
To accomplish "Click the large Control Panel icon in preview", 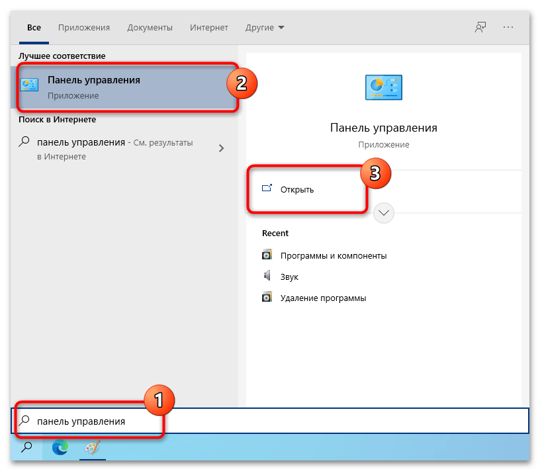I will pos(384,87).
